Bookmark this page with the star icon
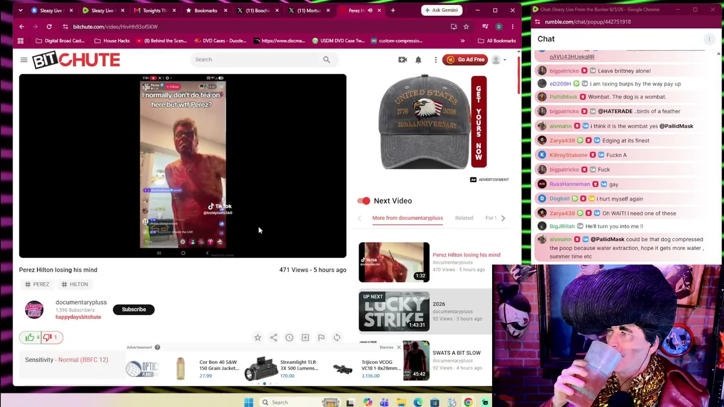The height and width of the screenshot is (407, 724). (x=466, y=27)
